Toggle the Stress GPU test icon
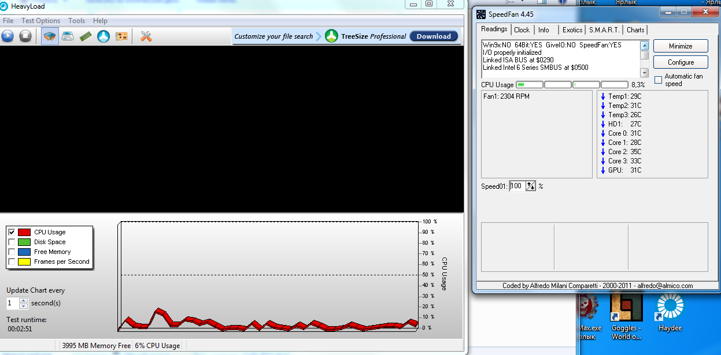Viewport: 721px width, 355px height. 121,36
